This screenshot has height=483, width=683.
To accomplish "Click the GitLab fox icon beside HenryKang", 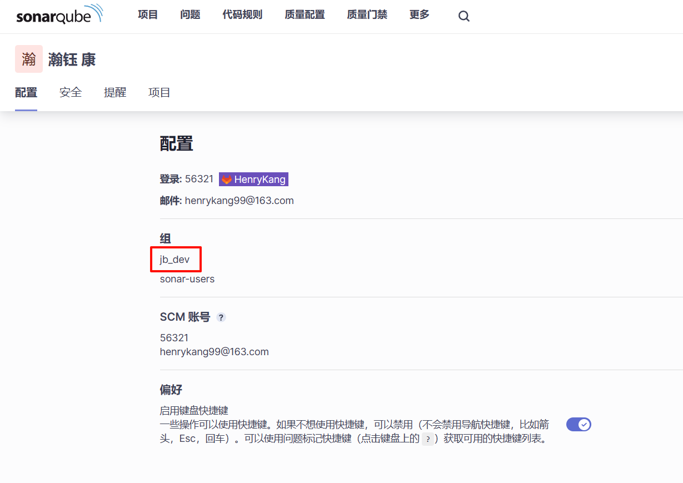I will click(x=227, y=180).
